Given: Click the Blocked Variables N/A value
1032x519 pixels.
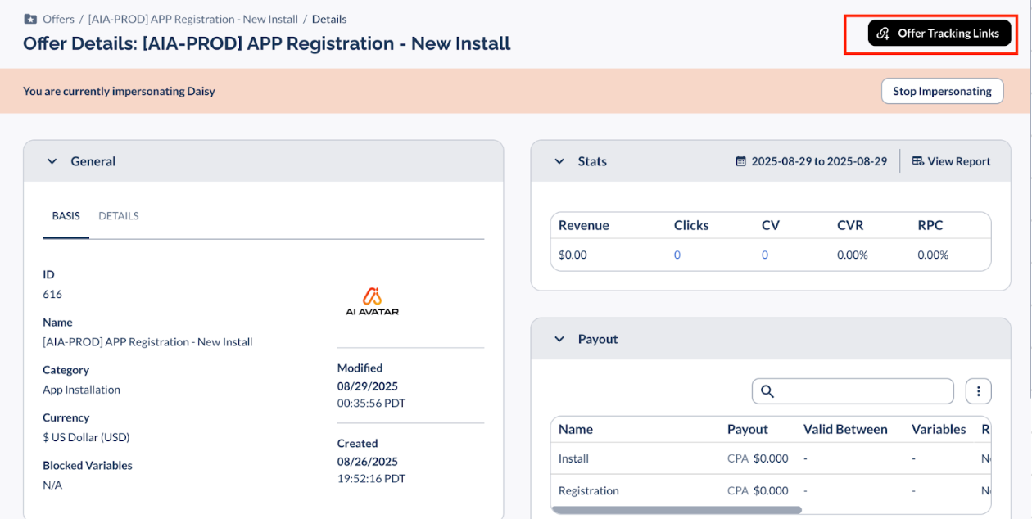Looking at the screenshot, I should pyautogui.click(x=52, y=485).
